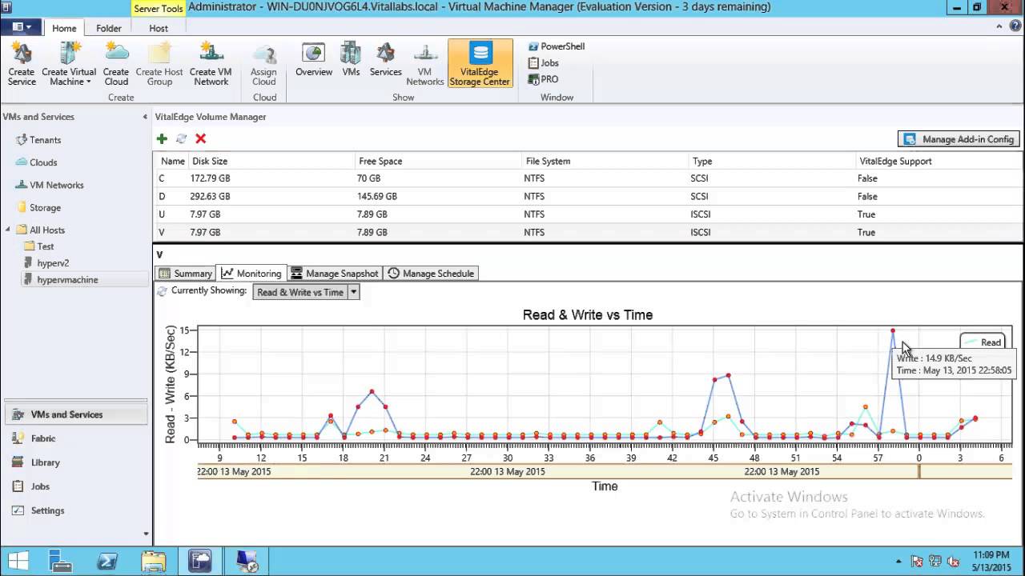Switch to the Host ribbon tab
Image resolution: width=1025 pixels, height=576 pixels.
159,28
